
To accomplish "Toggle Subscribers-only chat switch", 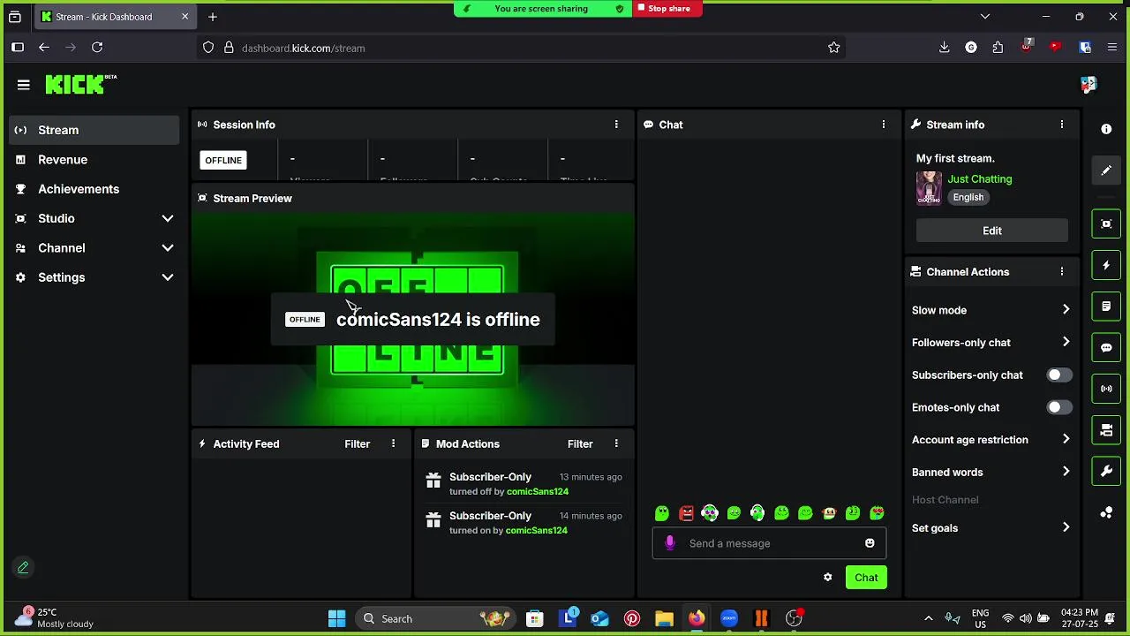I will tap(1059, 375).
